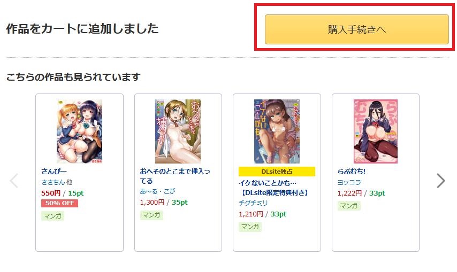Open the イケないことかも cover thumbnail
Screen dimensions: 457x272
tap(277, 131)
